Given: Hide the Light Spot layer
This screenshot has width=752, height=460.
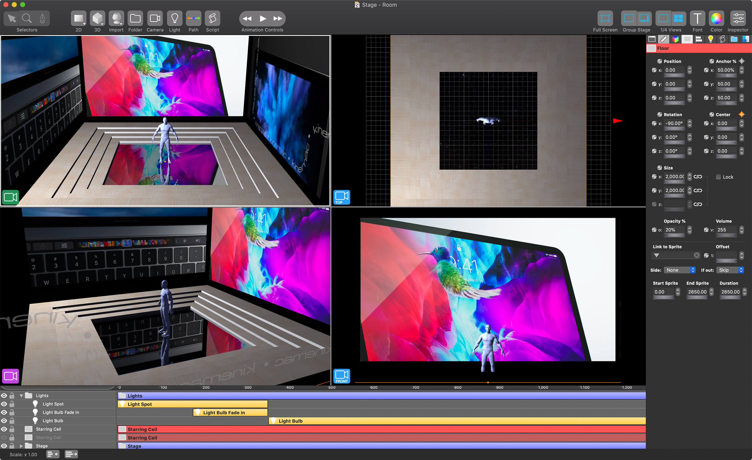Looking at the screenshot, I should pyautogui.click(x=4, y=404).
